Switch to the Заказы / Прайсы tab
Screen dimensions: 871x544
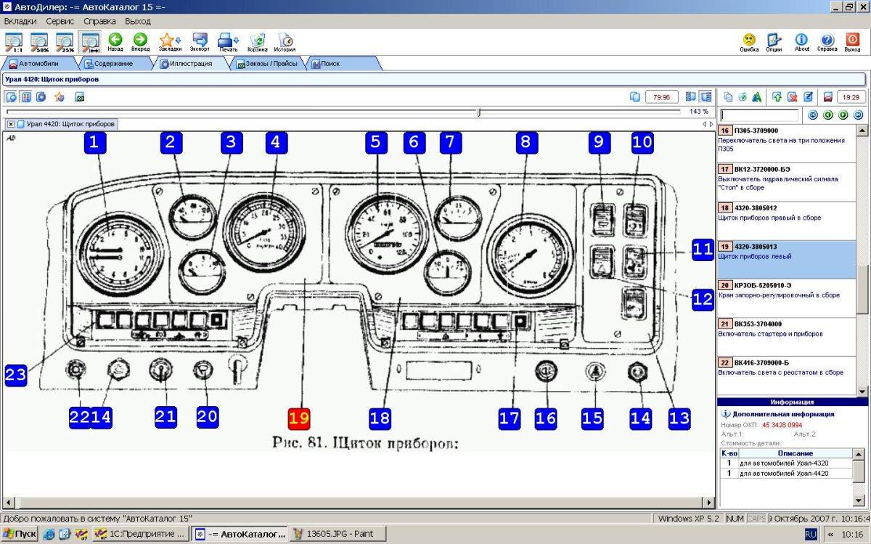click(267, 64)
